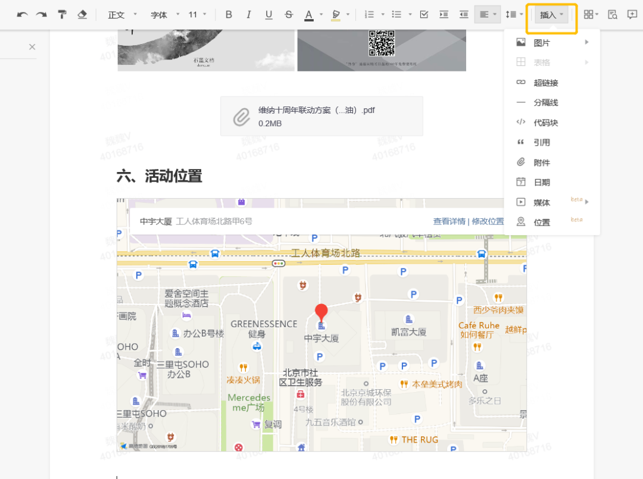Toggle italic formatting
The height and width of the screenshot is (479, 643).
click(x=248, y=14)
